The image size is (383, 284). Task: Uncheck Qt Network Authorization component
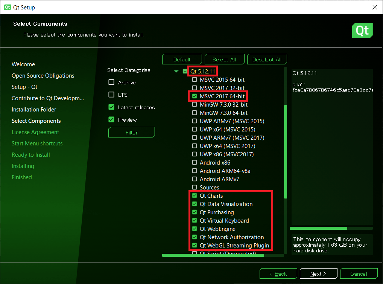pos(195,237)
